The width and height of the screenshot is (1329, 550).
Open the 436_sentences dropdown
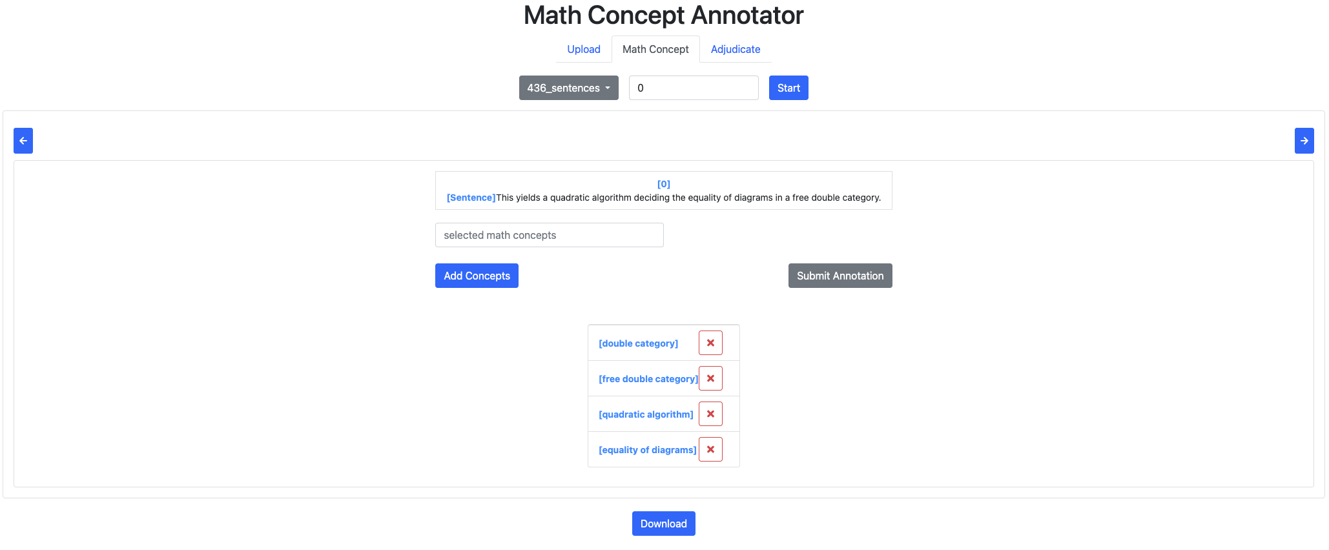[568, 88]
